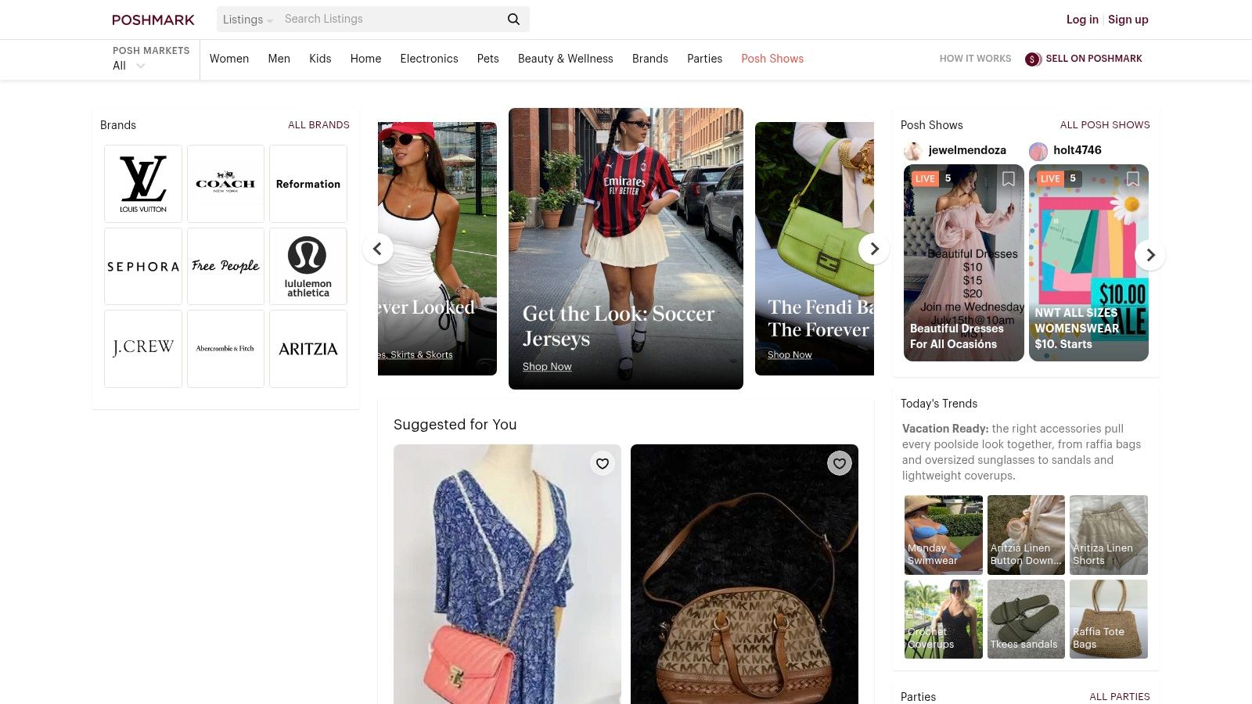Click the Get the Look Soccer Jerseys heading
This screenshot has width=1252, height=704.
[x=618, y=326]
